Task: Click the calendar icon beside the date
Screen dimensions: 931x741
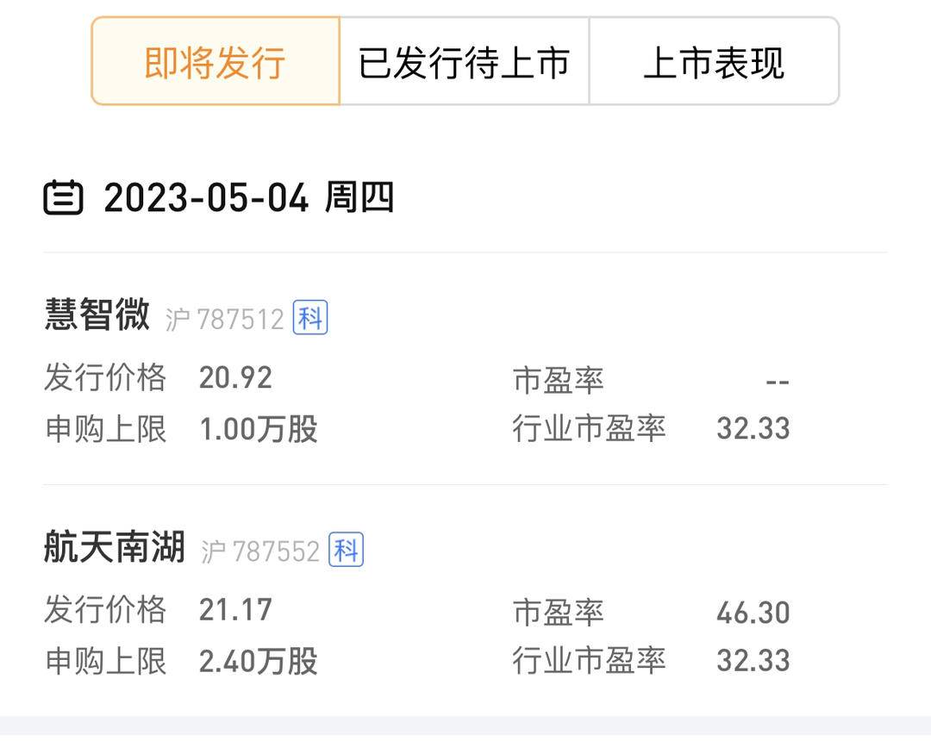Action: [x=65, y=197]
